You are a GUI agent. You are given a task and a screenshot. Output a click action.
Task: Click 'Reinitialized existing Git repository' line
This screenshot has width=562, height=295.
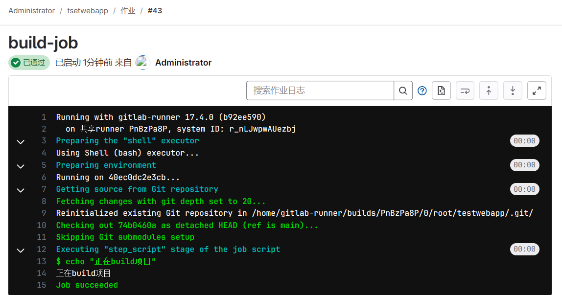coord(295,213)
